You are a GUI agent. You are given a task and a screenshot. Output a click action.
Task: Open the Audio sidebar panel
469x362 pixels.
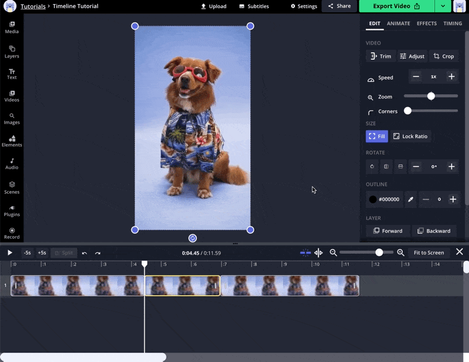pos(12,163)
